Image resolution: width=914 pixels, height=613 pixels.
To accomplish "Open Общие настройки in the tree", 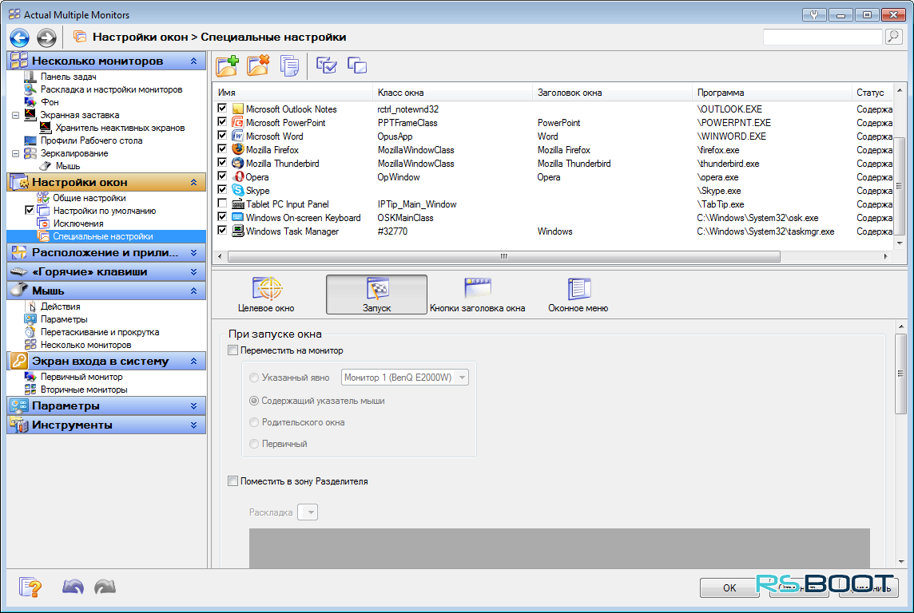I will [89, 198].
